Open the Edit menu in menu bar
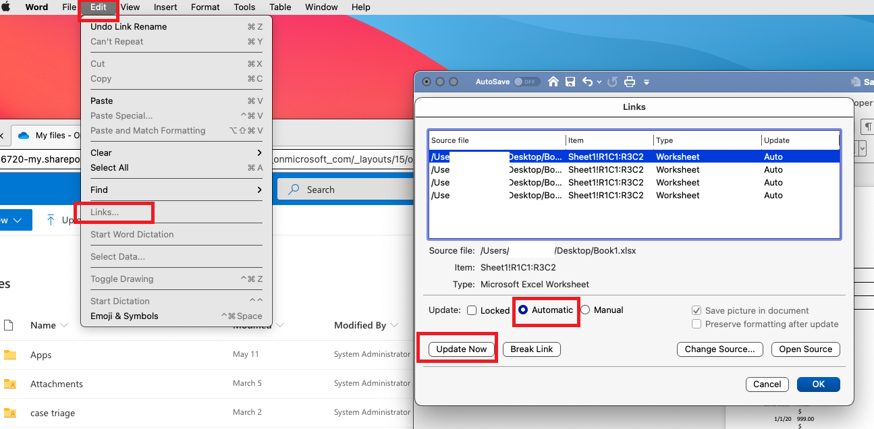 99,7
